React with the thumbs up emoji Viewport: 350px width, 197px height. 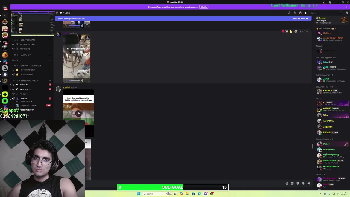coord(291,31)
